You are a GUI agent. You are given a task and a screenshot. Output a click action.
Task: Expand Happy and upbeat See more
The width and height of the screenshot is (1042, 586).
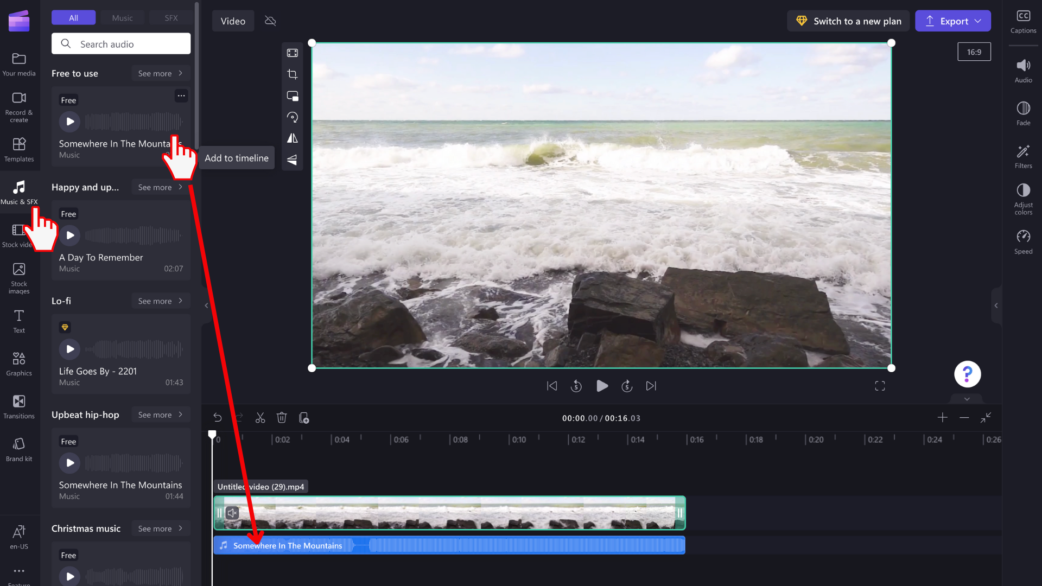pyautogui.click(x=161, y=187)
